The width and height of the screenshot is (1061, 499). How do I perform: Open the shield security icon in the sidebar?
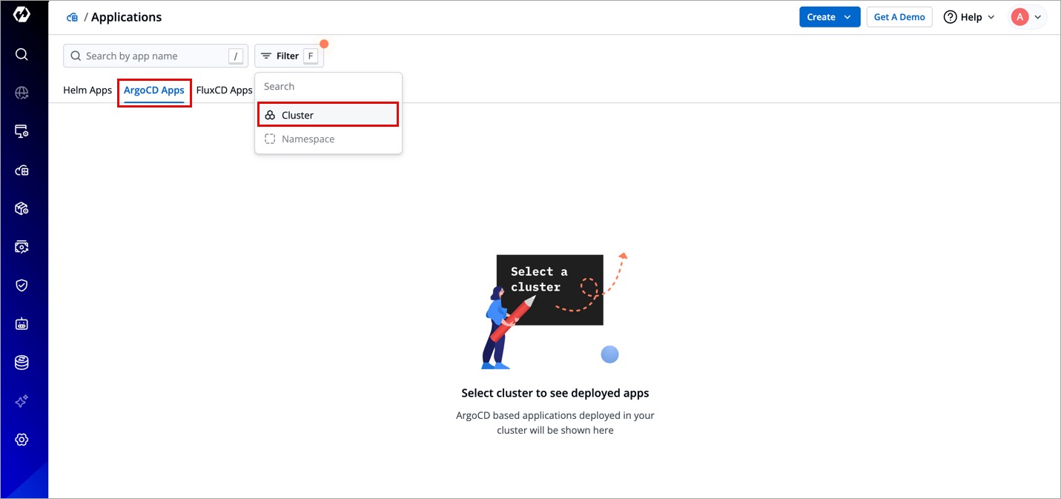point(22,285)
